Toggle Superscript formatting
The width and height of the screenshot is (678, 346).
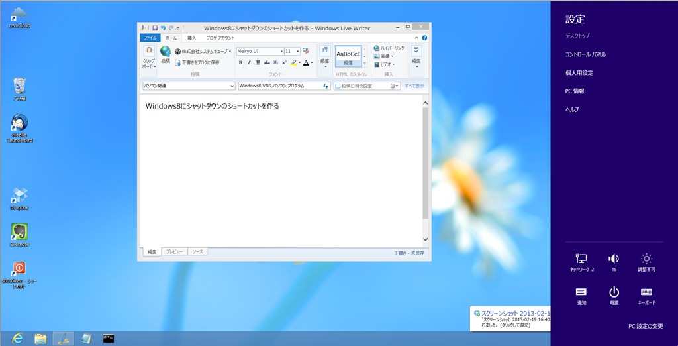point(284,62)
